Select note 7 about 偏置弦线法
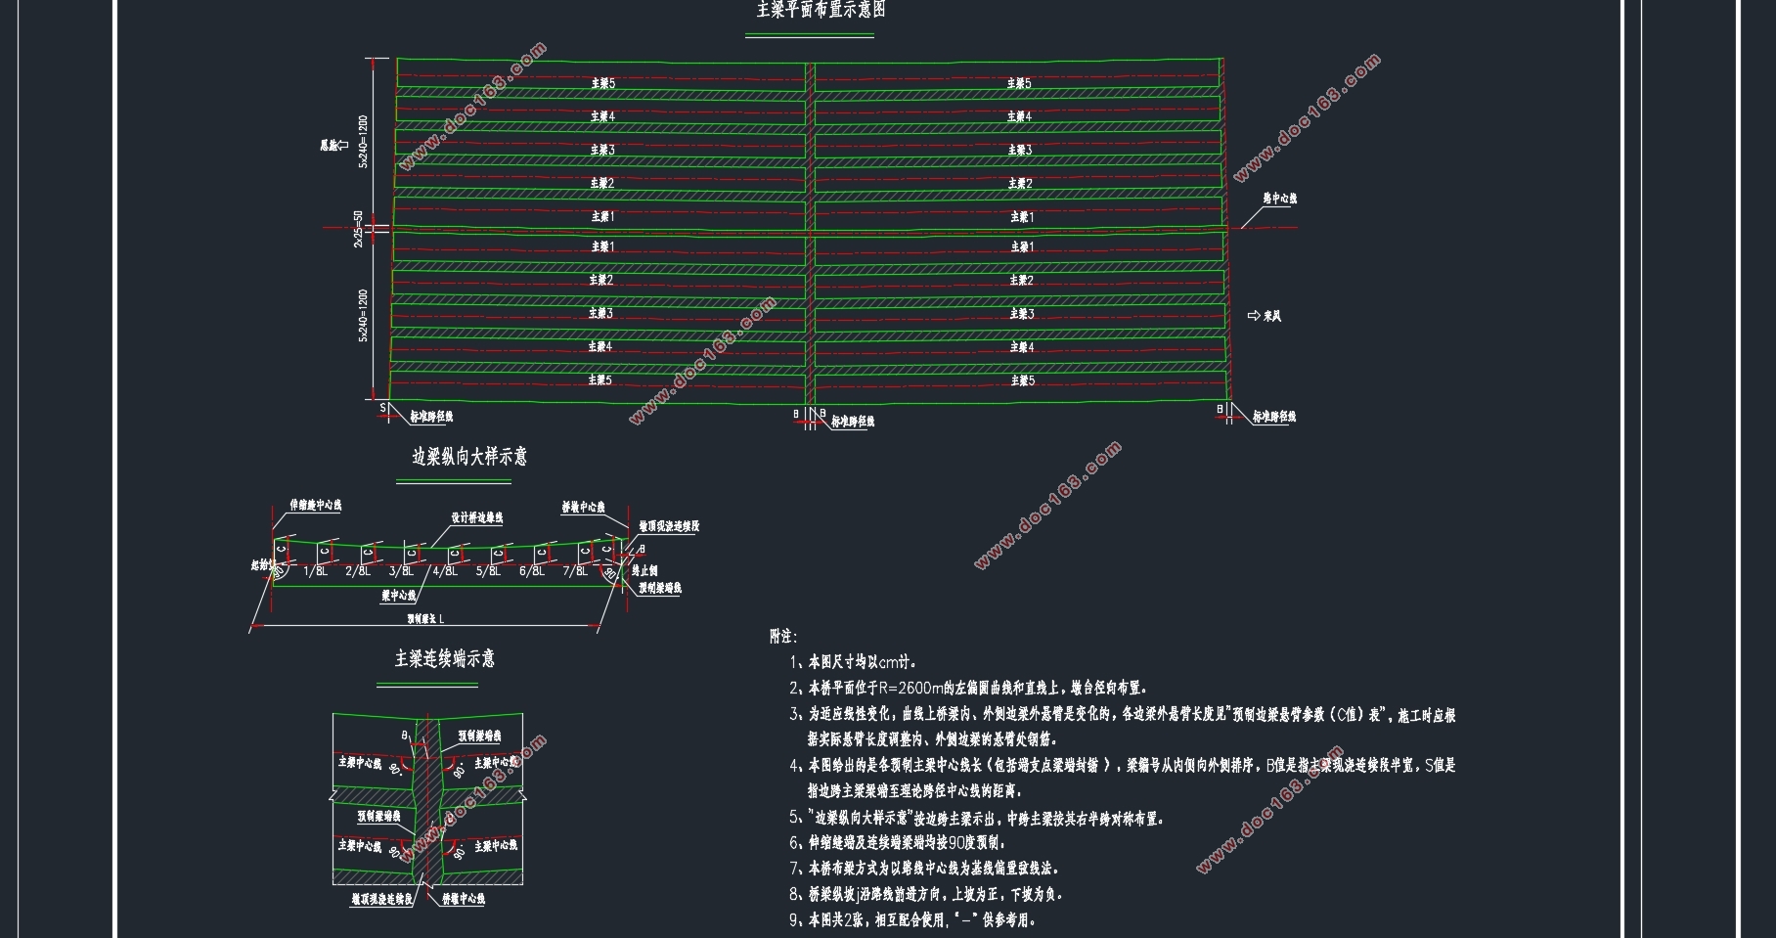The height and width of the screenshot is (938, 1776). coord(923,869)
